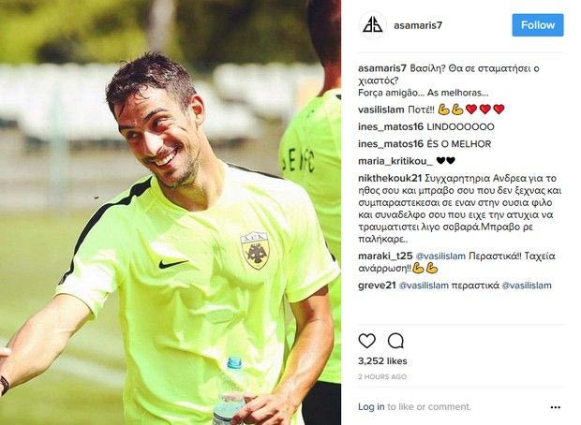This screenshot has width=581, height=425.
Task: Open asamaris7 username in the caption
Action: 382,68
